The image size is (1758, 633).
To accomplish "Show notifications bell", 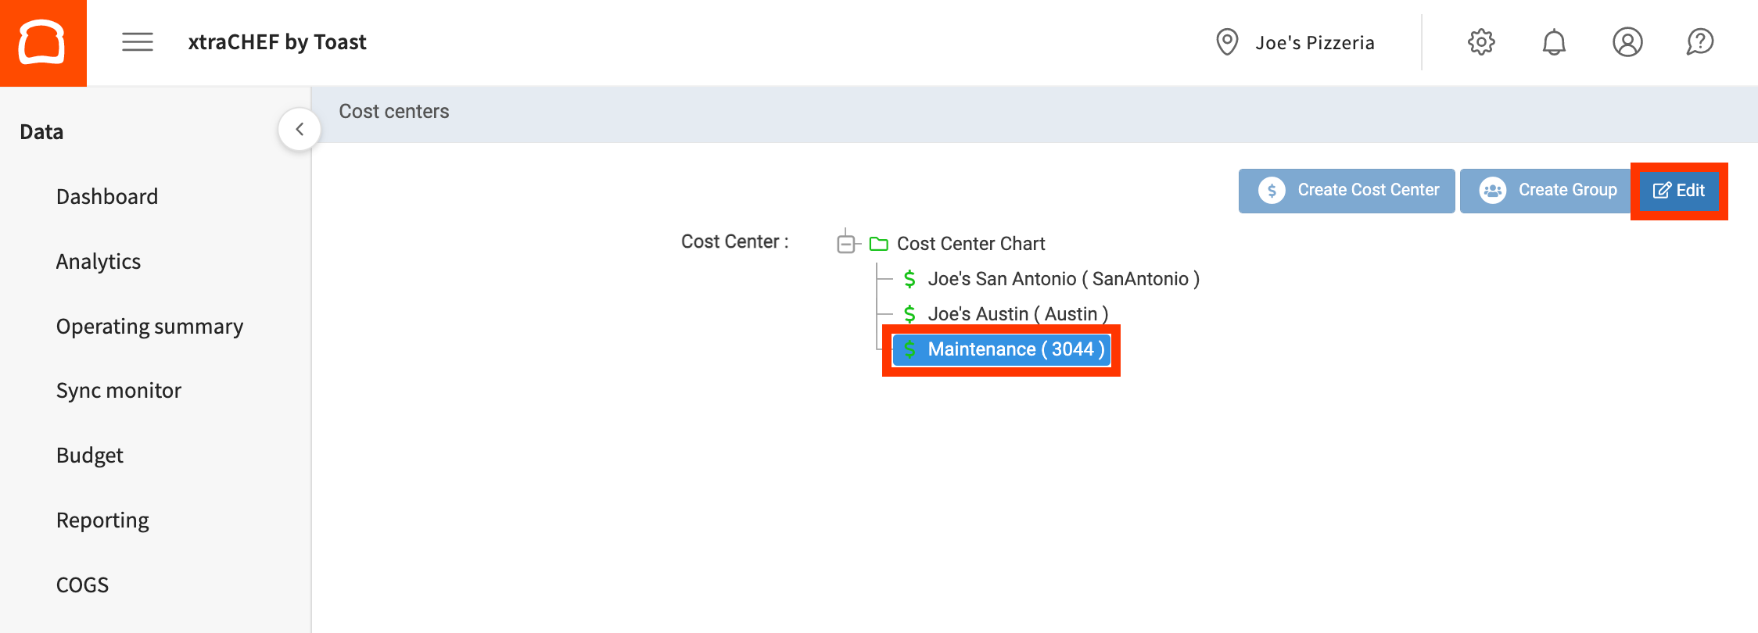I will tap(1554, 42).
